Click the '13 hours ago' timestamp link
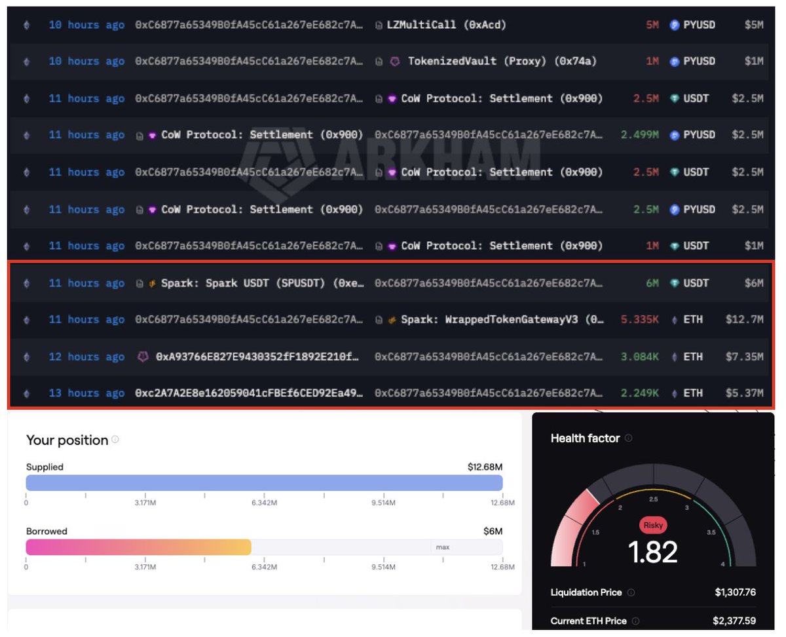Screen dimensions: 786x637 coord(86,393)
